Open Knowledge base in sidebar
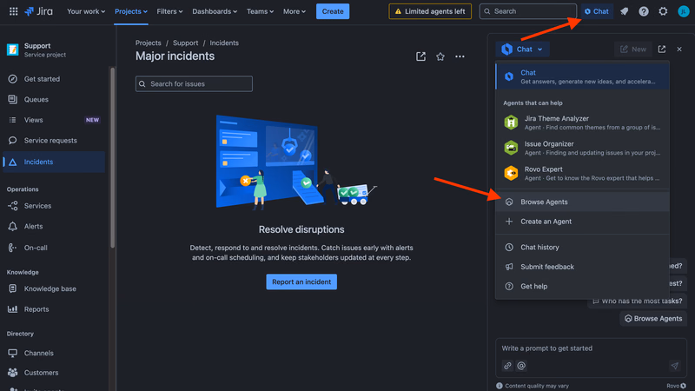This screenshot has height=391, width=695. pyautogui.click(x=54, y=288)
